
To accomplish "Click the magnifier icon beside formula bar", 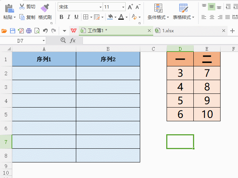I will (63, 40).
